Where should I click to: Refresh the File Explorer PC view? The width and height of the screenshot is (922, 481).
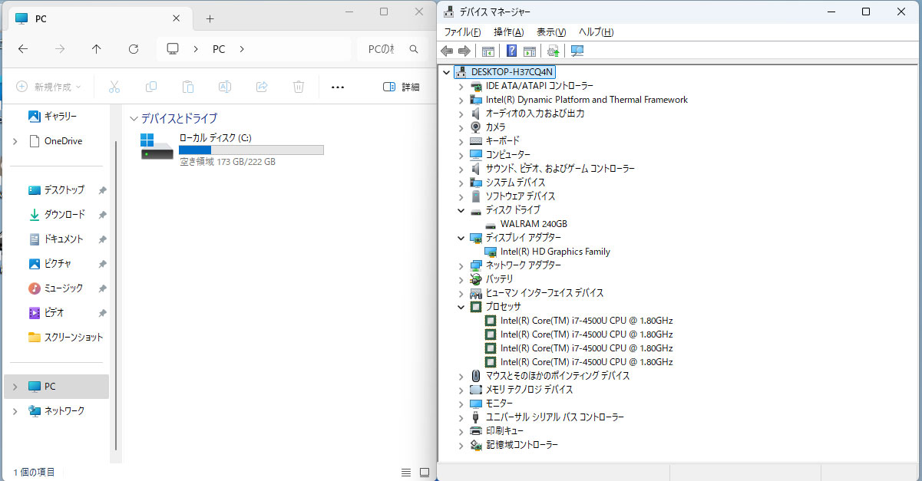(x=134, y=49)
